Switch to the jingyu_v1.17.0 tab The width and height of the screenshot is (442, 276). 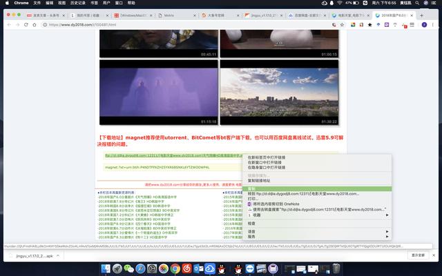pos(262,15)
